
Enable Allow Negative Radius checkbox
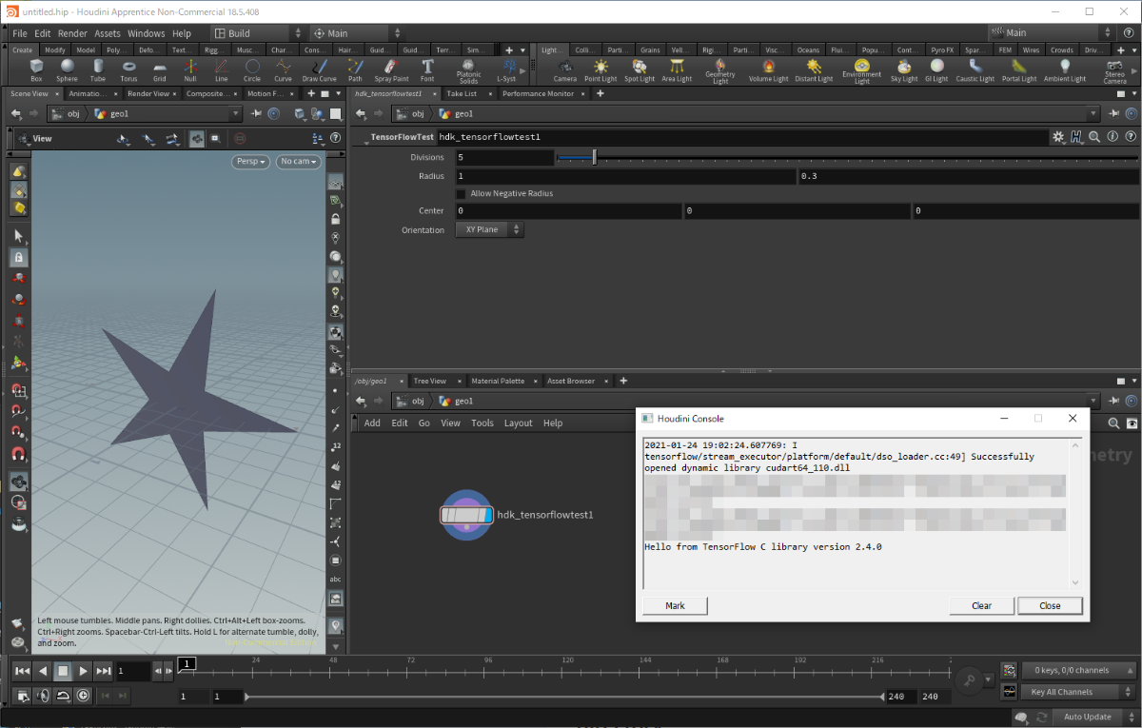coord(461,194)
